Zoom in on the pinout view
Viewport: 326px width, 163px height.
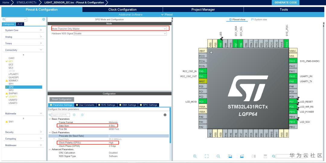point(195,156)
